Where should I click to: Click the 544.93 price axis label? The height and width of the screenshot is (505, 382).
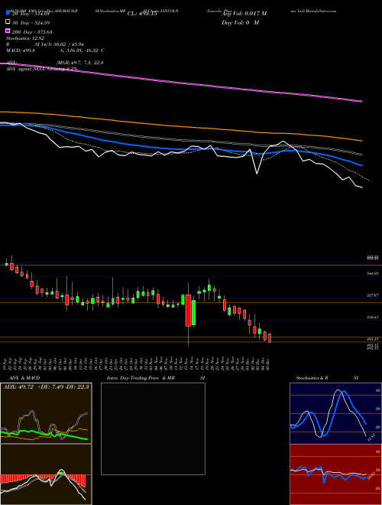pyautogui.click(x=373, y=273)
